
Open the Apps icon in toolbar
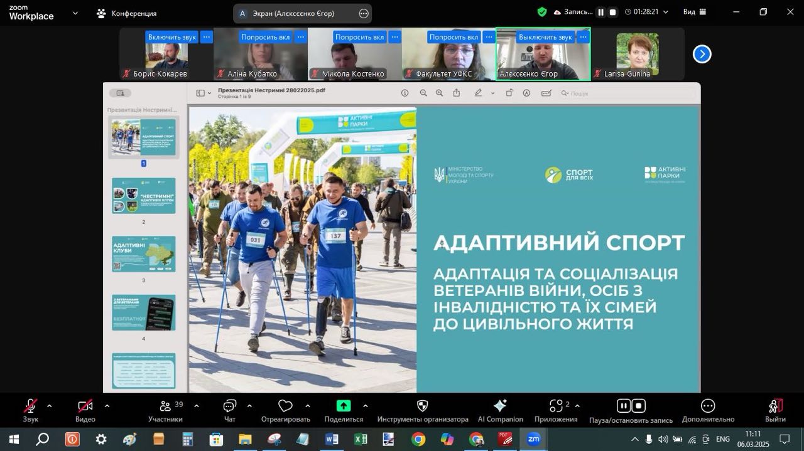(556, 406)
